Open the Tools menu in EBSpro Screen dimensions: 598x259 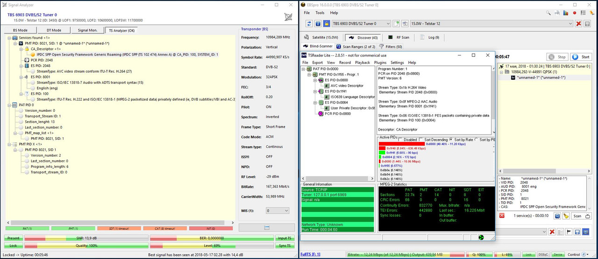tap(320, 13)
